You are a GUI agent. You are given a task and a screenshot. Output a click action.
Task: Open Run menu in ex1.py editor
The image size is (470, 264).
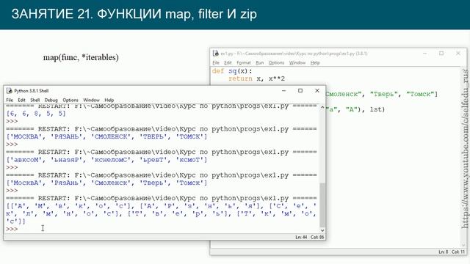[259, 62]
